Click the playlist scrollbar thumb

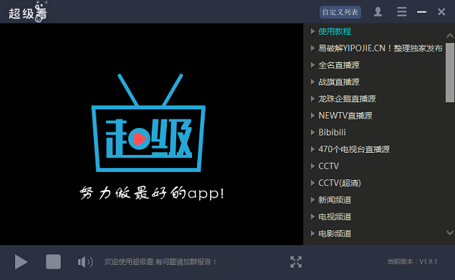click(450, 73)
